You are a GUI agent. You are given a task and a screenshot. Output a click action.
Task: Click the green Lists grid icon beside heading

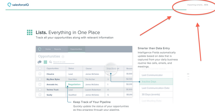coord(30,32)
